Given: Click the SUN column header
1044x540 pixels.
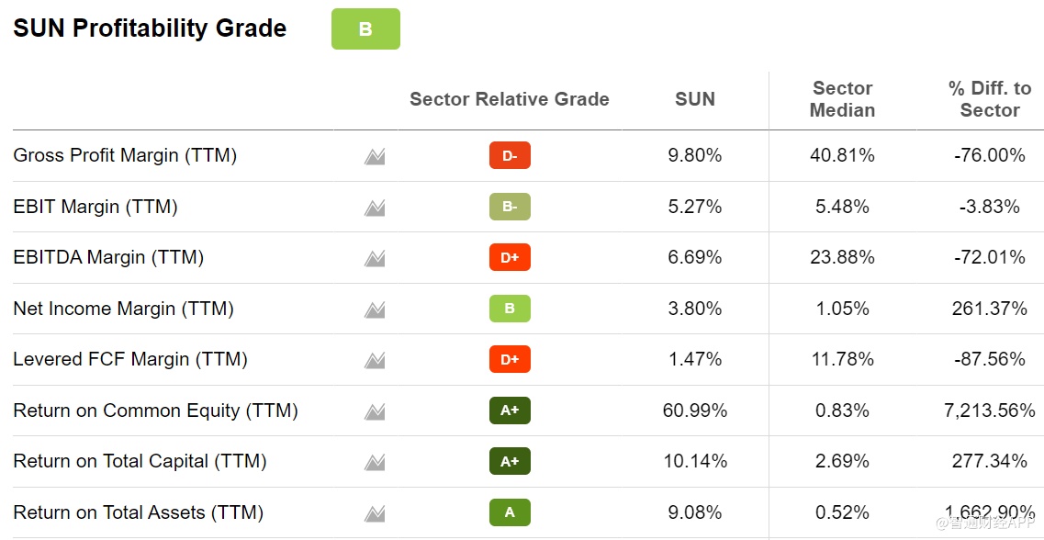Looking at the screenshot, I should pyautogui.click(x=694, y=99).
